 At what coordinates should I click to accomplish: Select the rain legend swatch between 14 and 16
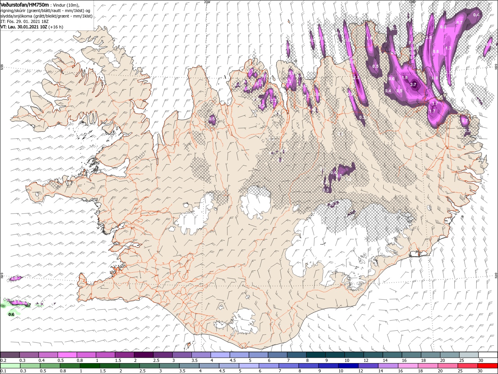coord(387,366)
